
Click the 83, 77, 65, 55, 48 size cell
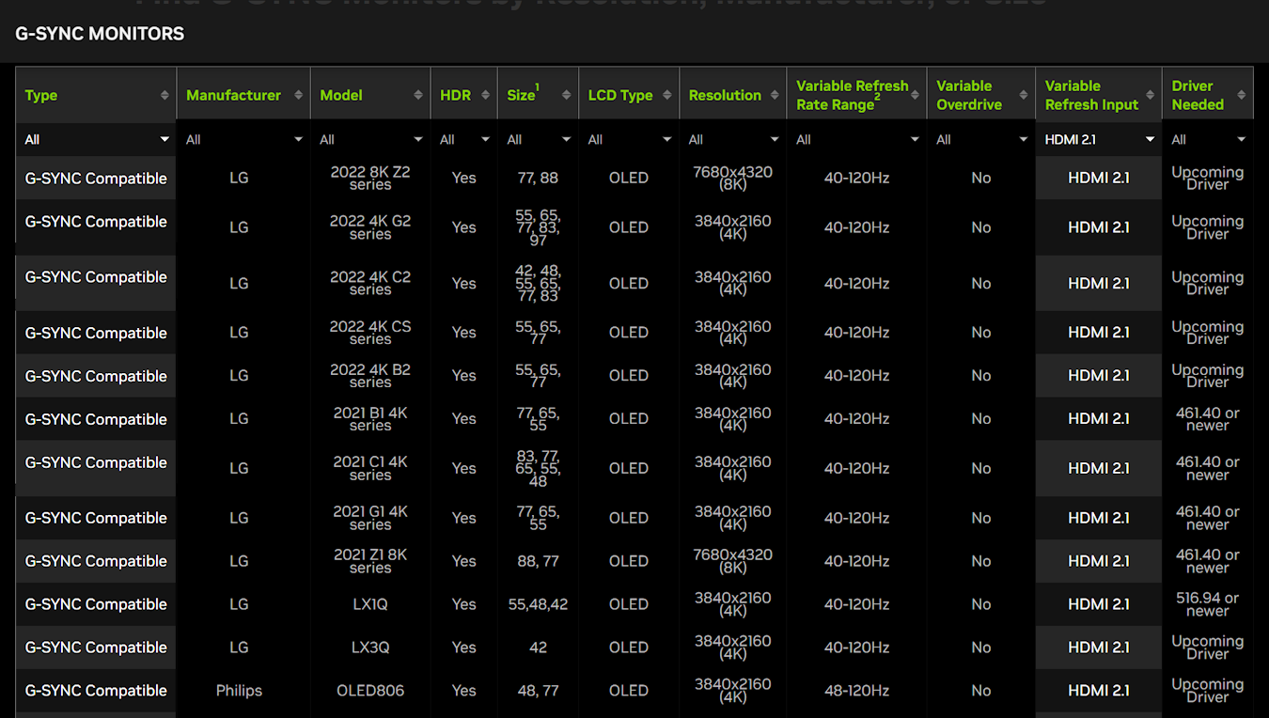pyautogui.click(x=539, y=468)
